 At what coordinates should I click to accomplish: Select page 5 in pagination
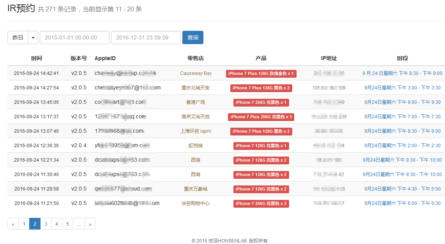click(x=68, y=224)
